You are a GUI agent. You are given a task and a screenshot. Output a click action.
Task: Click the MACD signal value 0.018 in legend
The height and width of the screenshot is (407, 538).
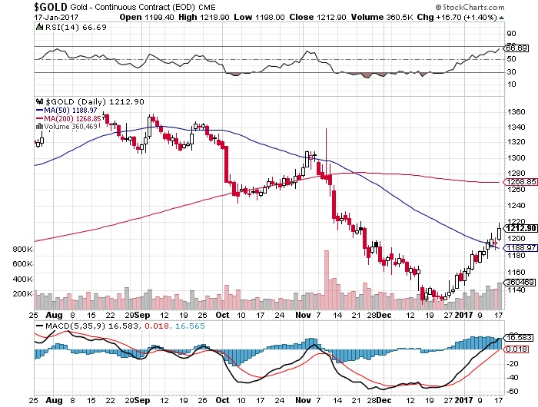pos(157,326)
